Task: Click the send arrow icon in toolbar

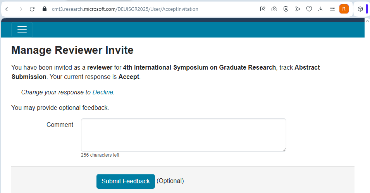Action: (298, 9)
